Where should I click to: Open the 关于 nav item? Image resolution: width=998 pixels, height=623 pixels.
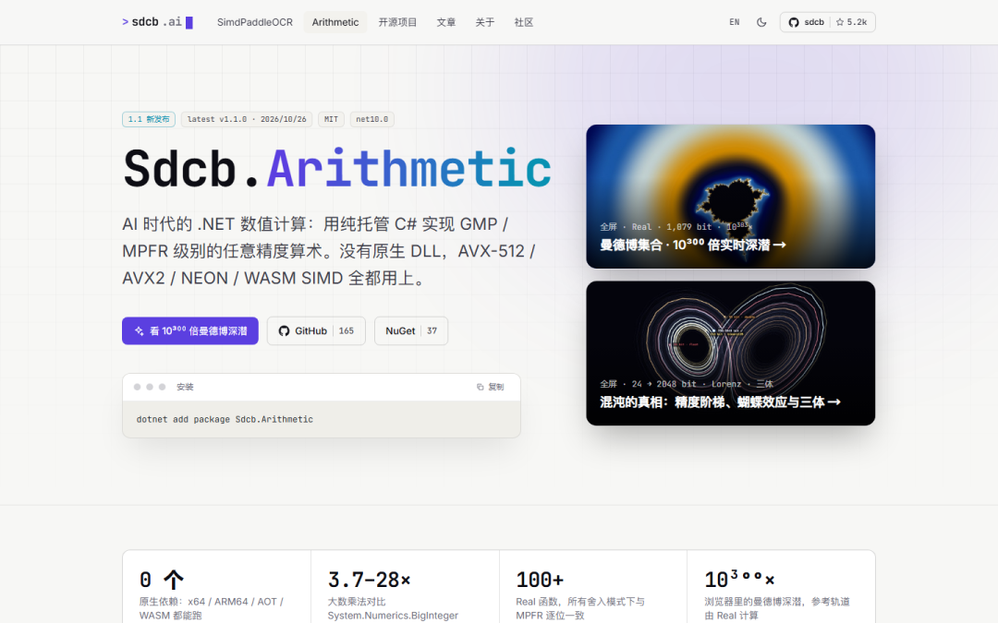pyautogui.click(x=485, y=22)
